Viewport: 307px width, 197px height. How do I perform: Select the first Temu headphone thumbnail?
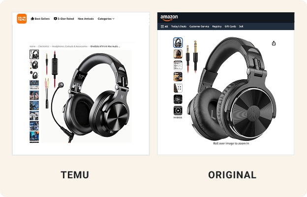(x=34, y=54)
